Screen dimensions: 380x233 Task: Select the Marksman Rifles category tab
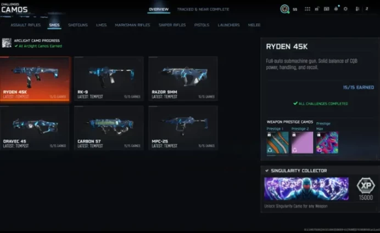point(132,25)
